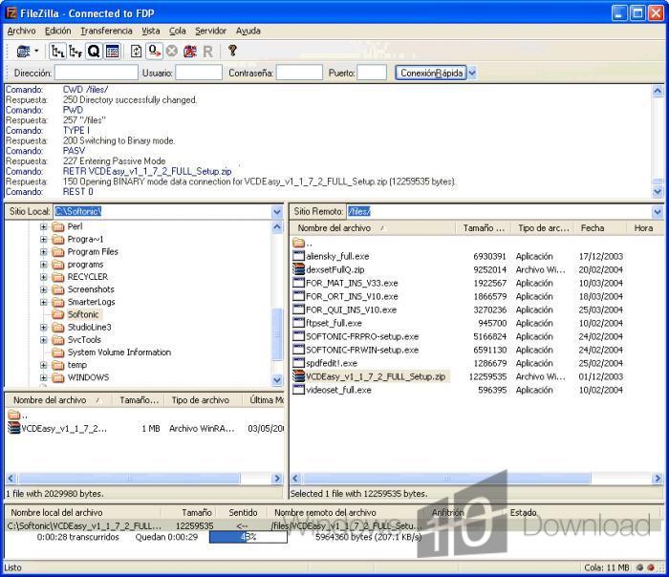The width and height of the screenshot is (669, 577).
Task: Select ftpset_full.exe remote file
Action: click(x=334, y=323)
